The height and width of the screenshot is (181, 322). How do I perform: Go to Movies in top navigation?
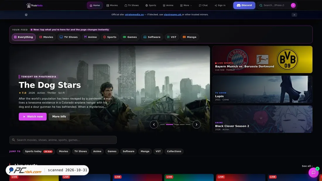point(112,5)
